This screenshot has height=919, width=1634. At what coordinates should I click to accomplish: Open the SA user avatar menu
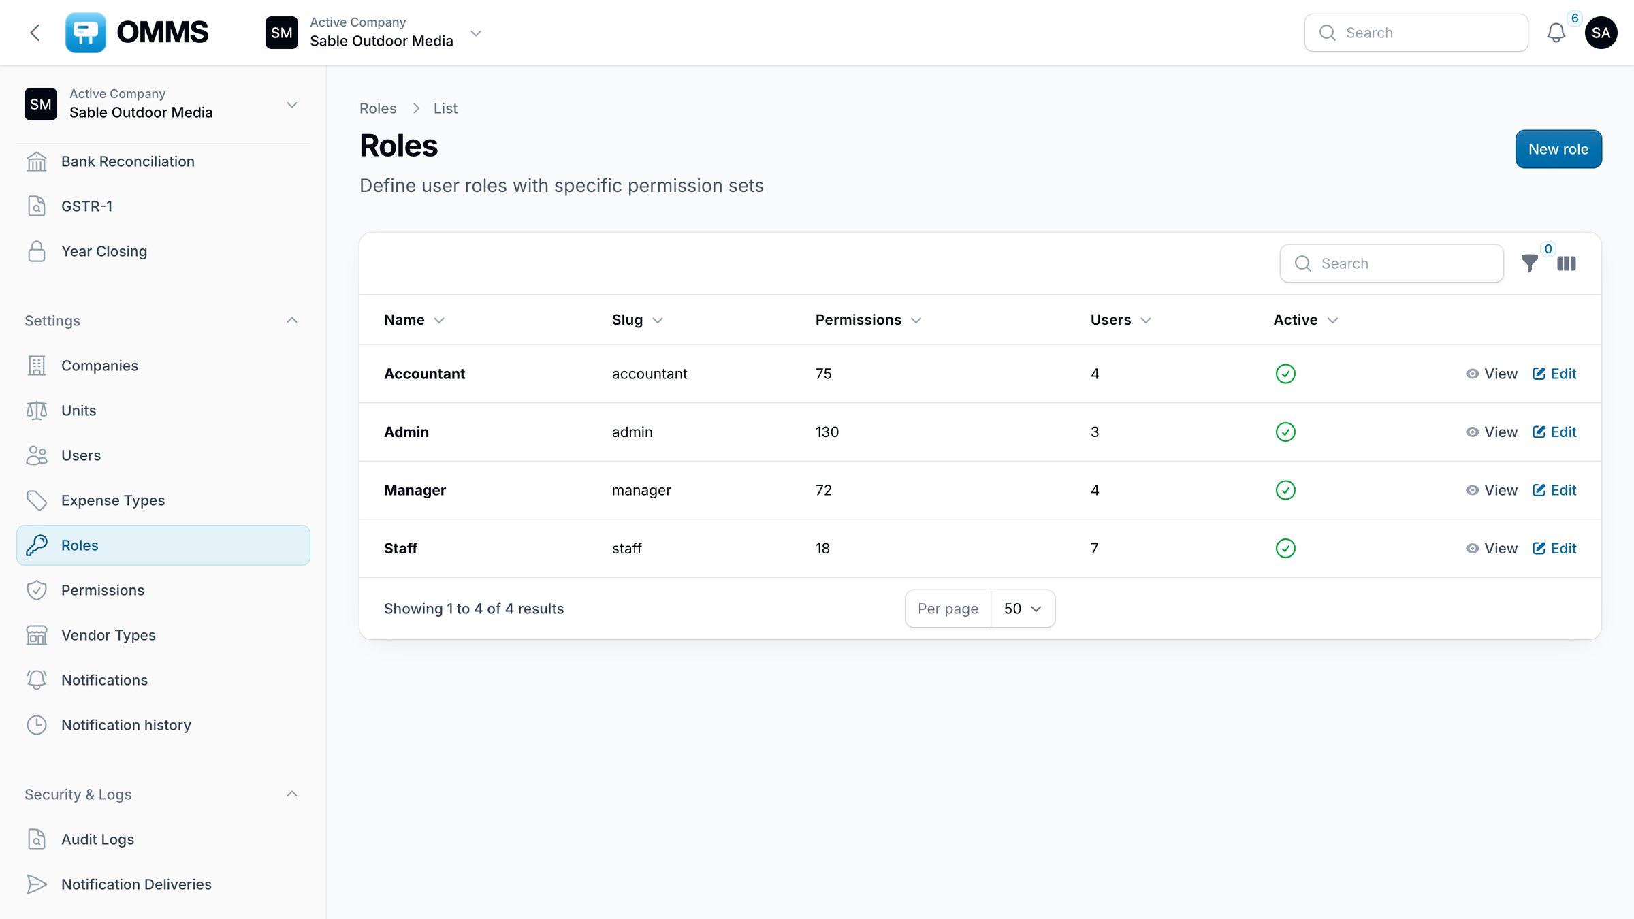click(x=1601, y=33)
